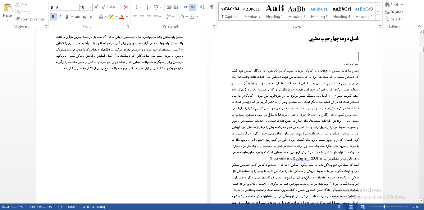Activate the Format Painter tool

pyautogui.click(x=30, y=19)
